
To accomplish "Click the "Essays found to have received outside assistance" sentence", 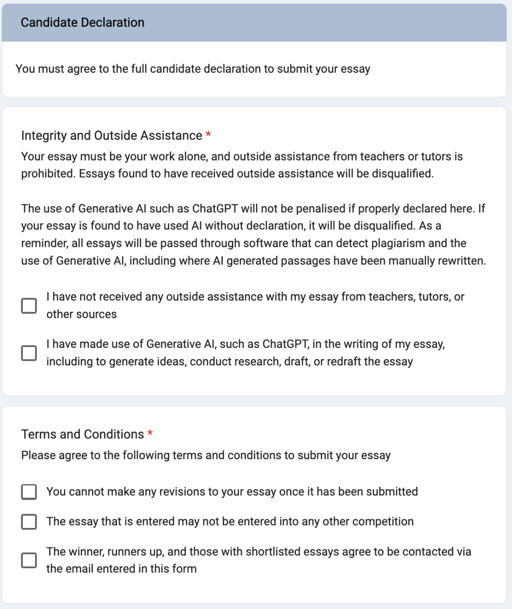I will [256, 174].
